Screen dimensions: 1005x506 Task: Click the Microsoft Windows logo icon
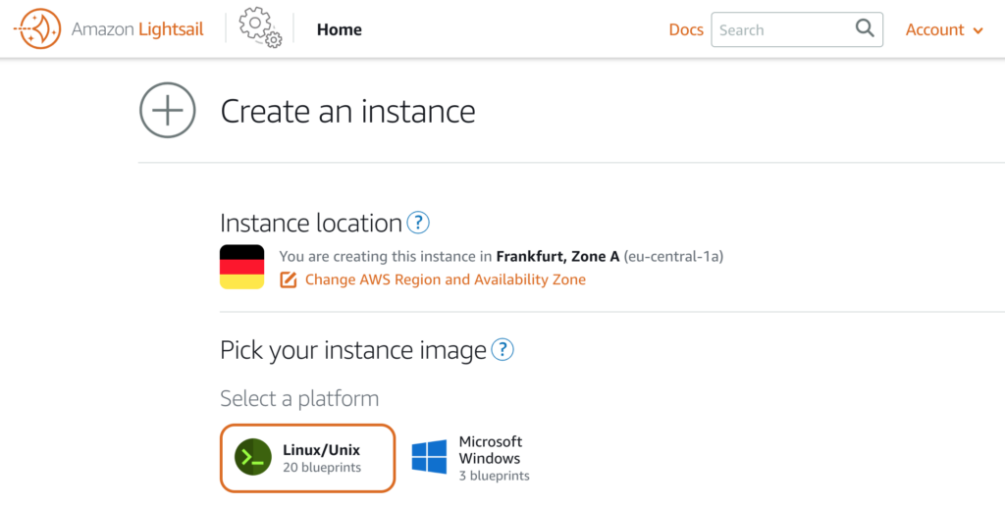point(430,457)
